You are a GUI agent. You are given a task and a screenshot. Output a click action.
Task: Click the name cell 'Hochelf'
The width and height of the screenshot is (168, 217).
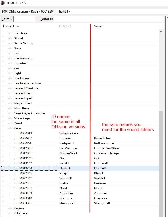click(x=100, y=168)
